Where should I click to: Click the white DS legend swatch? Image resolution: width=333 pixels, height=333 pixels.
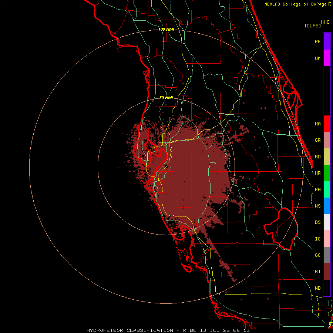click(327, 222)
